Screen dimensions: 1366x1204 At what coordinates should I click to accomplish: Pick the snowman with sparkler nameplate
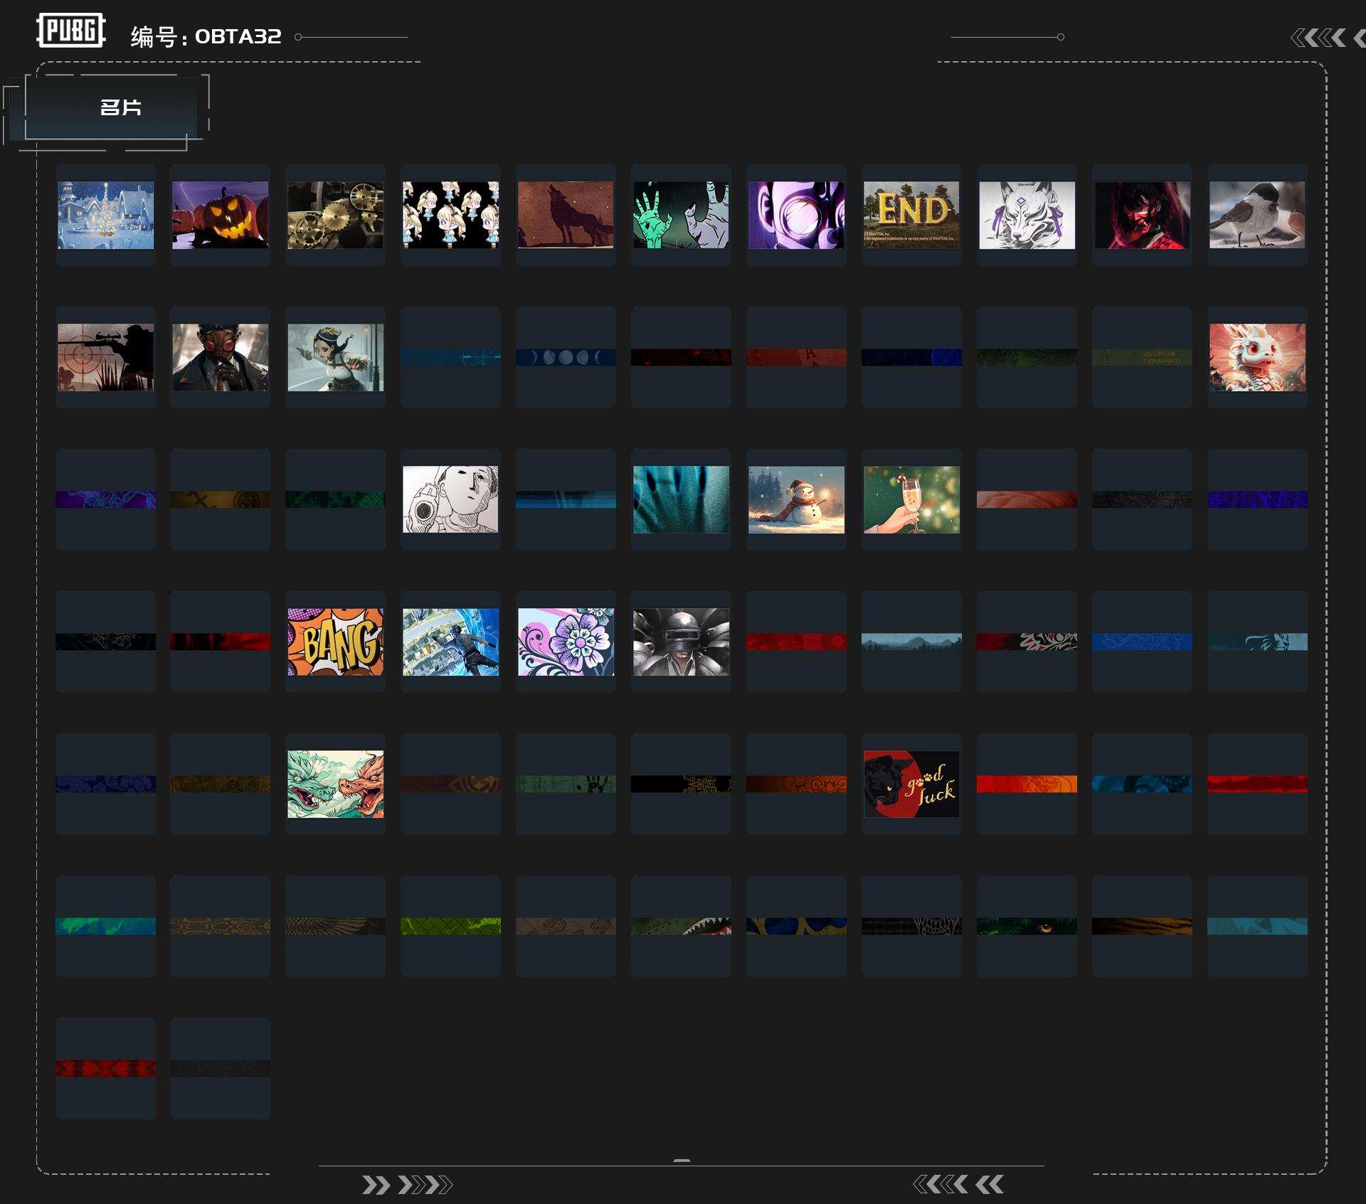797,499
